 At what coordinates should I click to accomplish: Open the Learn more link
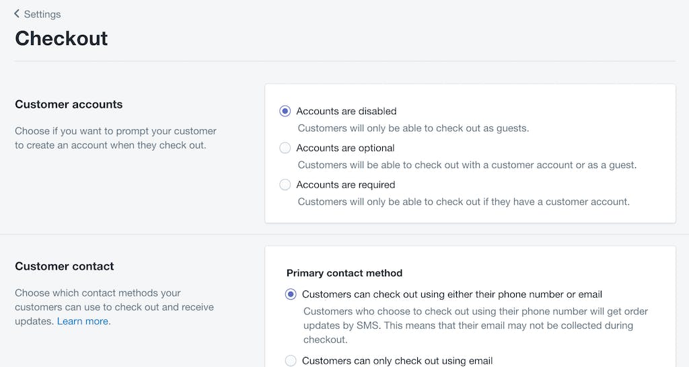83,321
